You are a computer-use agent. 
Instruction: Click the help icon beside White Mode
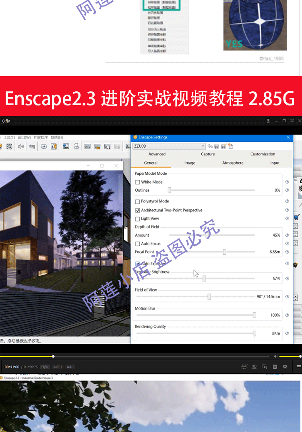tap(287, 182)
